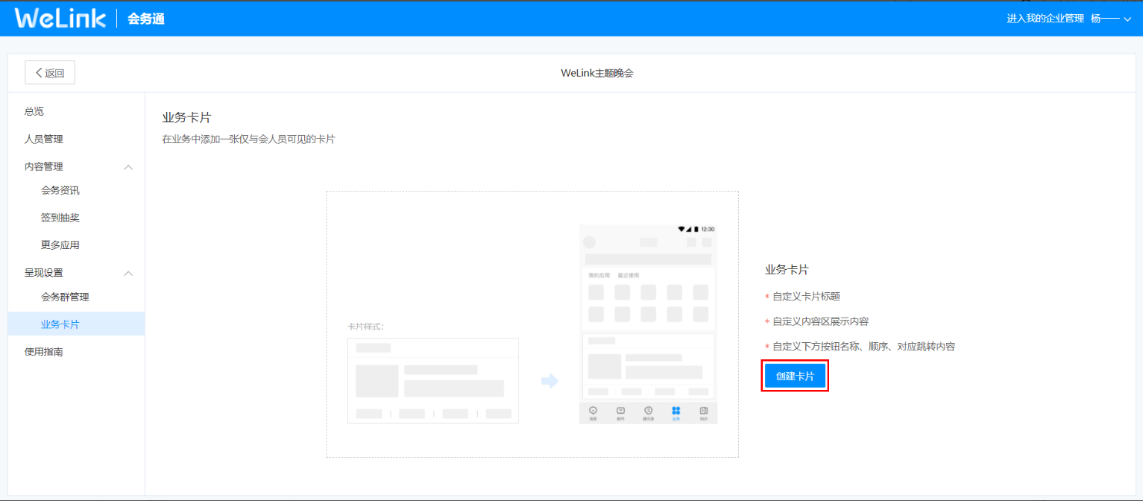
Task: Open the 杨 user account dropdown
Action: point(1109,18)
